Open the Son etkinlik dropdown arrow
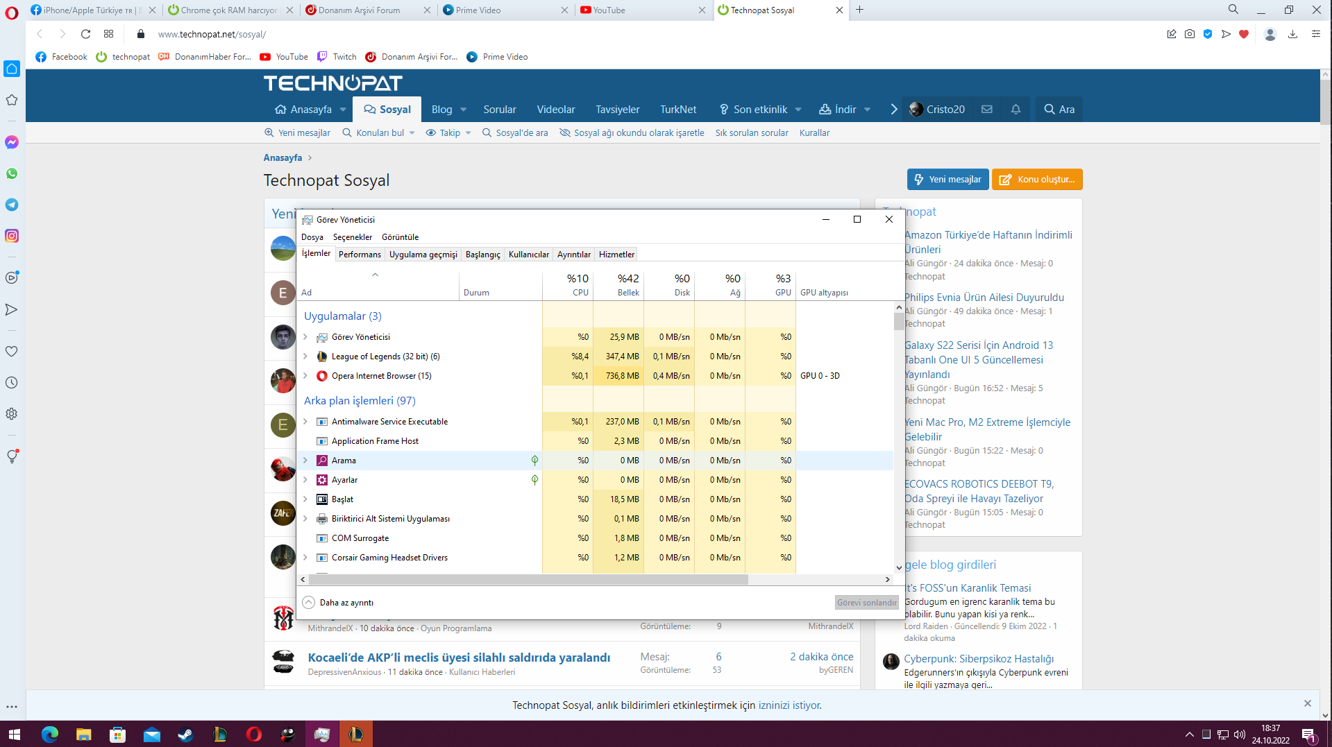The height and width of the screenshot is (747, 1332). tap(798, 110)
